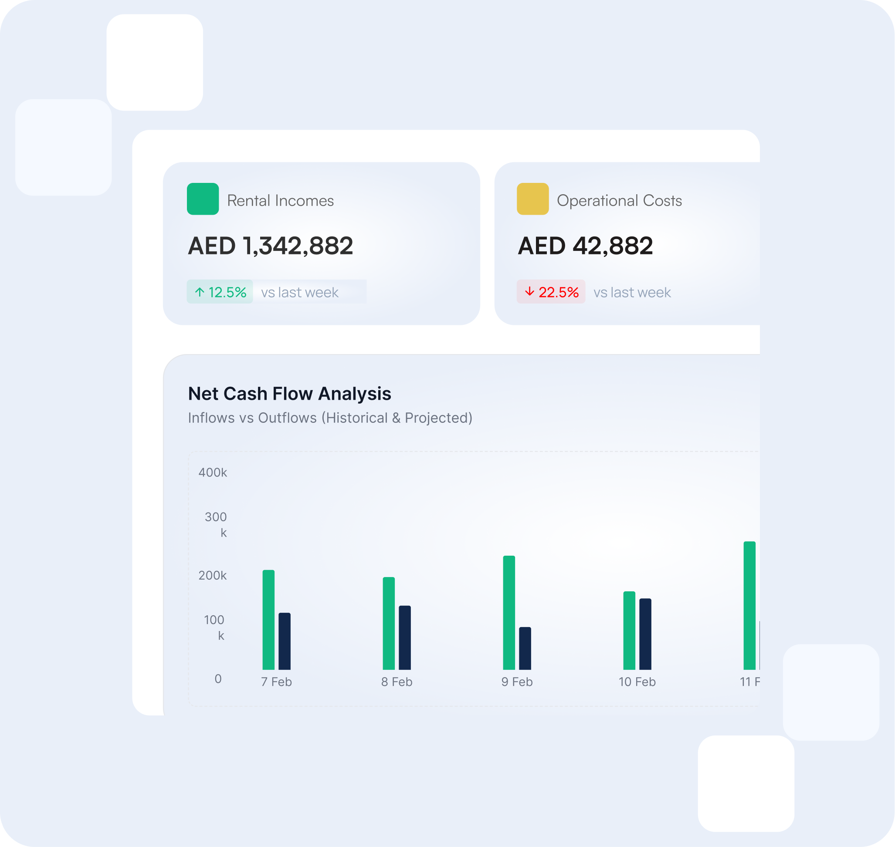
Task: Click 'vs last week' under Rental Incomes
Action: 300,293
